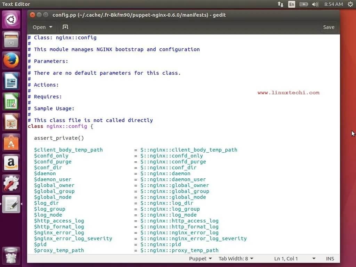Click the volume indicator to adjust sound
The height and width of the screenshot is (267, 356).
(315, 4)
